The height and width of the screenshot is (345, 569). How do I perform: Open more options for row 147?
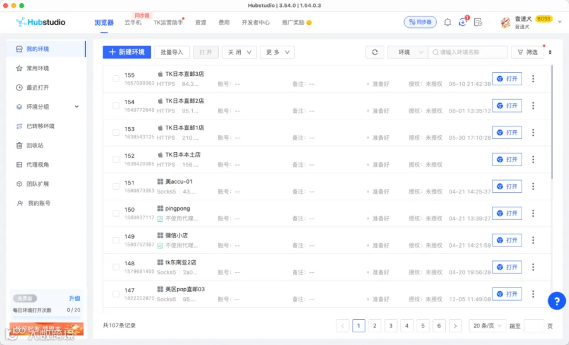533,294
